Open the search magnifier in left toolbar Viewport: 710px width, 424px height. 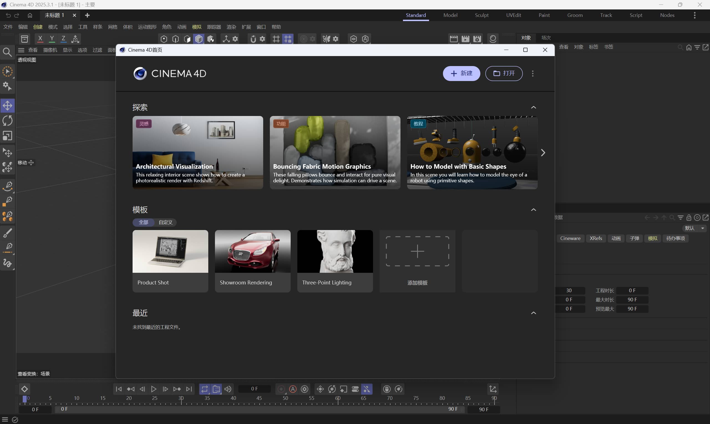click(7, 52)
